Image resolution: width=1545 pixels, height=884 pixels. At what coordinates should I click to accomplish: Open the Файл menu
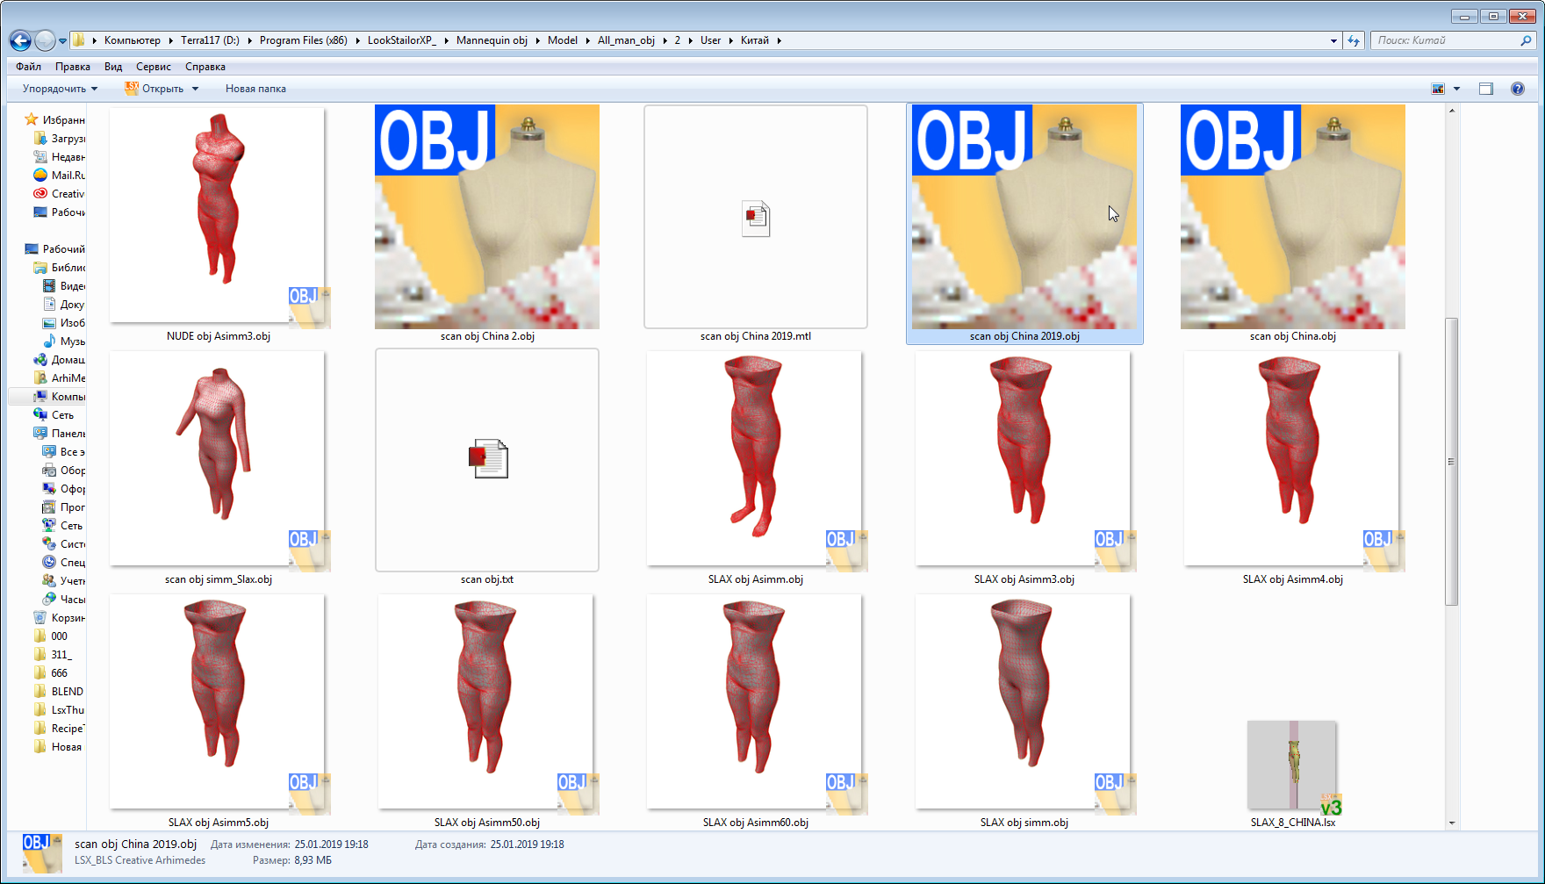coord(28,67)
